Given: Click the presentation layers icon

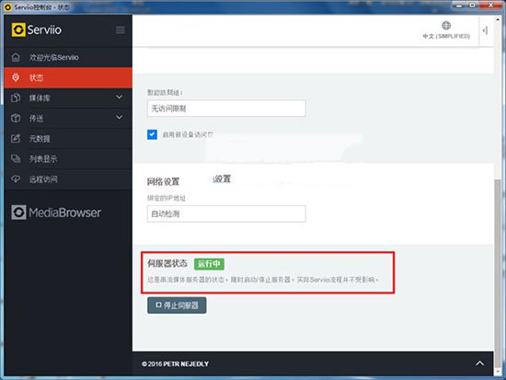Looking at the screenshot, I should (x=16, y=158).
